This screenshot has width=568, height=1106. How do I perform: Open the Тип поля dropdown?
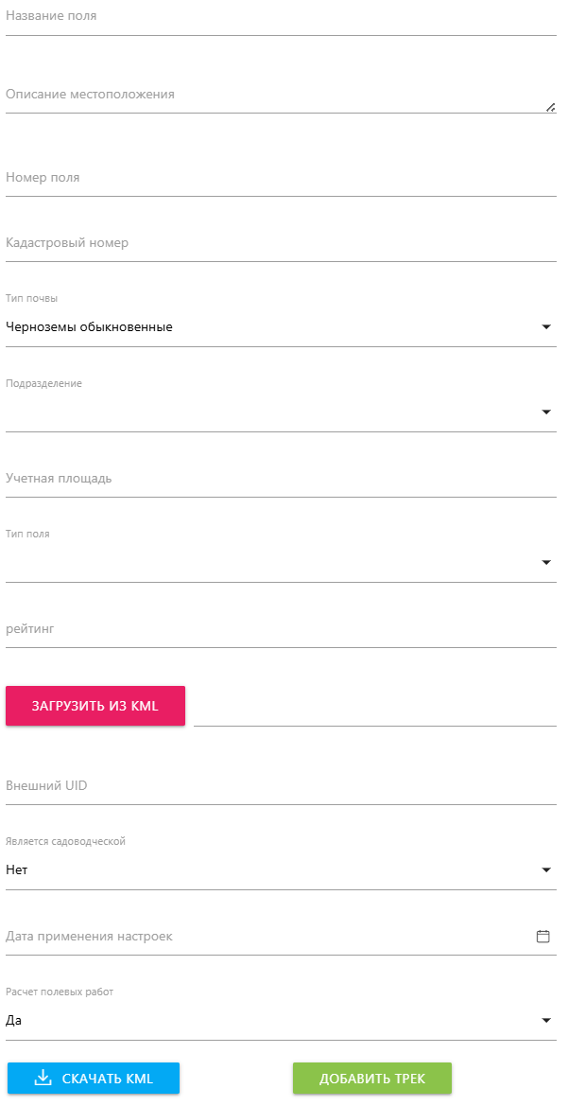pyautogui.click(x=280, y=563)
